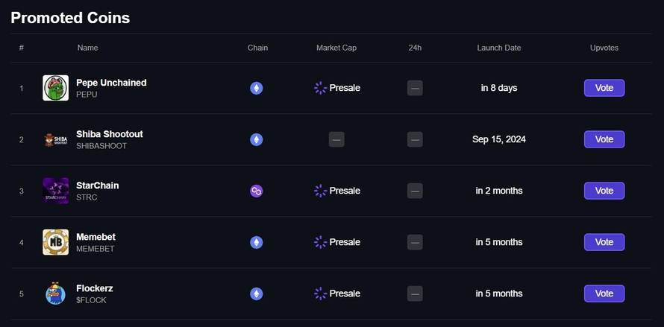Vote for Shiba Shootout
Image resolution: width=664 pixels, height=327 pixels.
pos(604,139)
